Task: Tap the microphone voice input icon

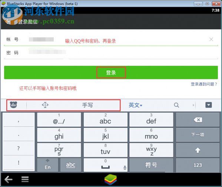Action: pyautogui.click(x=125, y=168)
